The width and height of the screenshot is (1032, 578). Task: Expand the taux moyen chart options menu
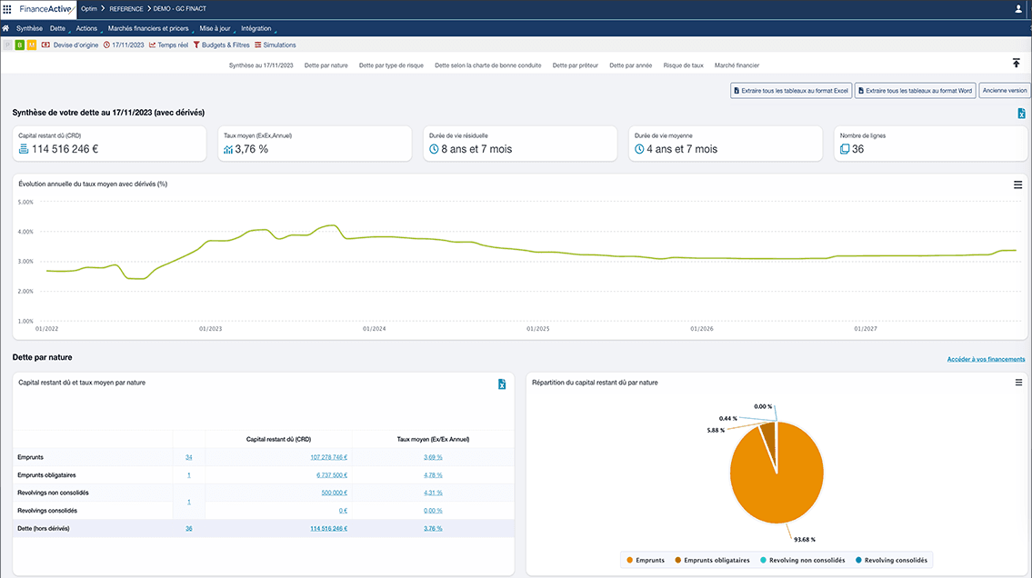1017,184
